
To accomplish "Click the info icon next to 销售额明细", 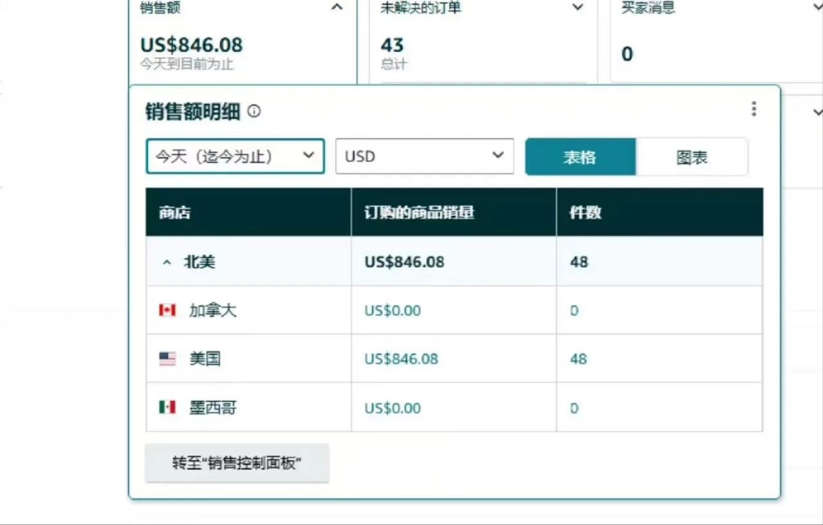I will [254, 112].
